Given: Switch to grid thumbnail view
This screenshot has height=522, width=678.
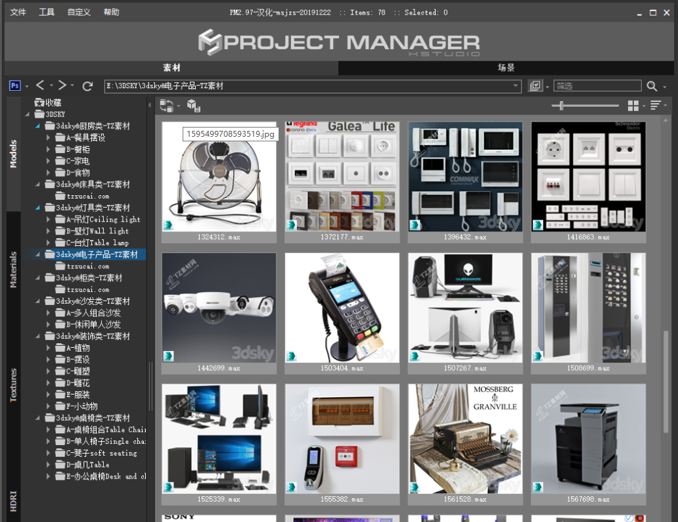Looking at the screenshot, I should (633, 106).
